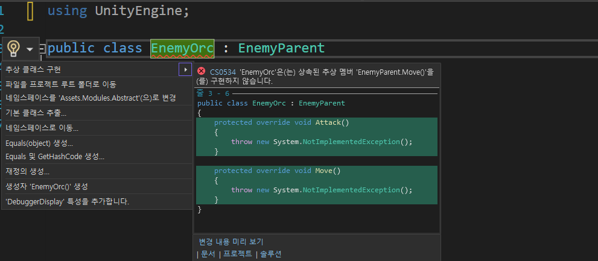
Task: Click the red error icon beside CS0534
Action: coord(202,71)
